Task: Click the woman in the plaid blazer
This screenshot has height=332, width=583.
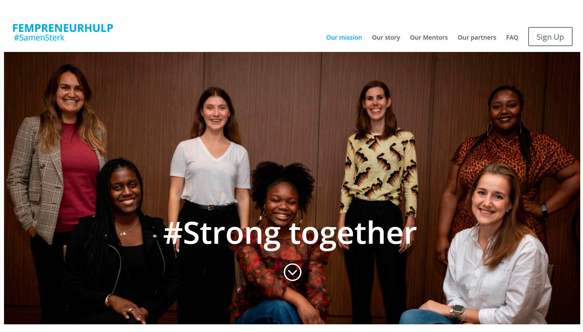Action: pyautogui.click(x=57, y=160)
